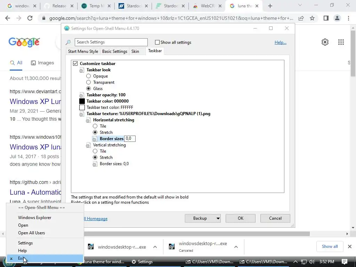Click the icon beside vertical Border sizes: 0,0
Image resolution: width=356 pixels, height=267 pixels.
(x=95, y=164)
